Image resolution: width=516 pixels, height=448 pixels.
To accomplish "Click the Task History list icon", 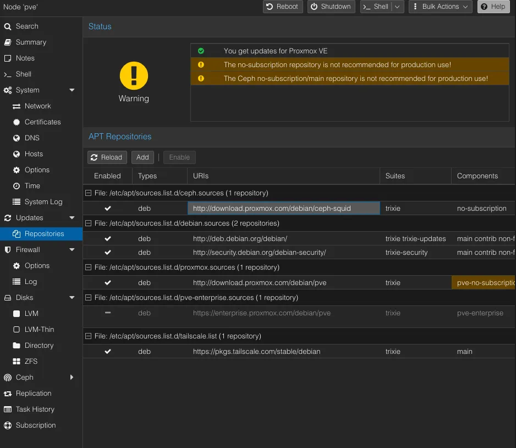I will (x=8, y=409).
